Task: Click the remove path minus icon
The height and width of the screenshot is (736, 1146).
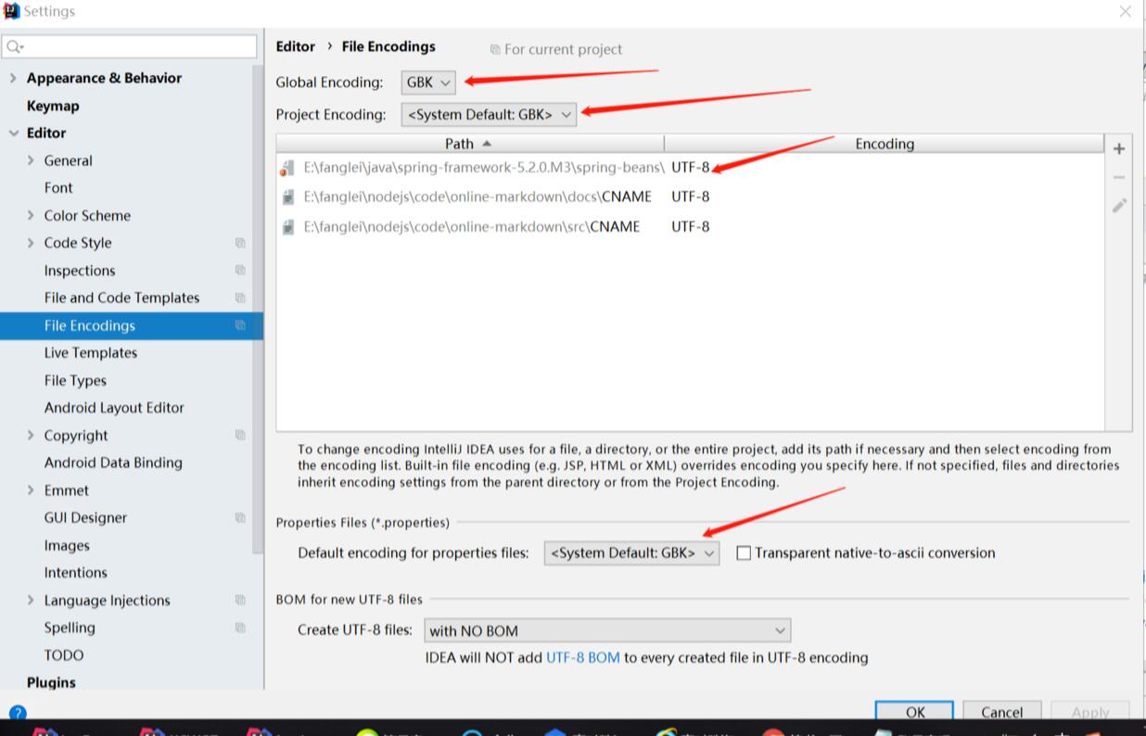Action: (x=1119, y=177)
